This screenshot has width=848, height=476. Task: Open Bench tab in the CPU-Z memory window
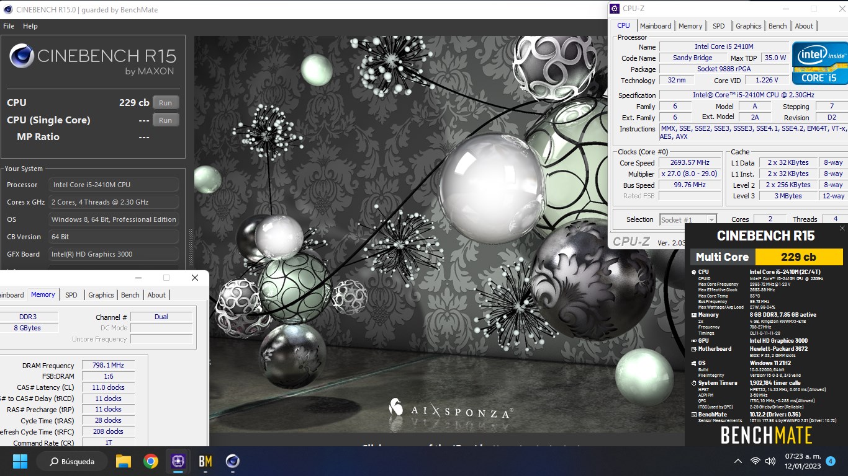pos(130,295)
